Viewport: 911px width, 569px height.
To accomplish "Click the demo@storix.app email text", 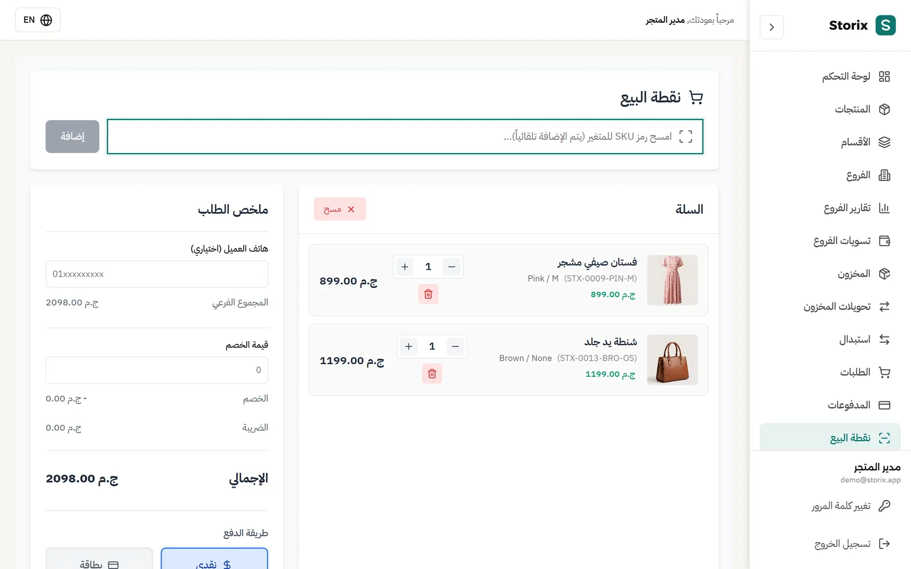I will (x=871, y=480).
